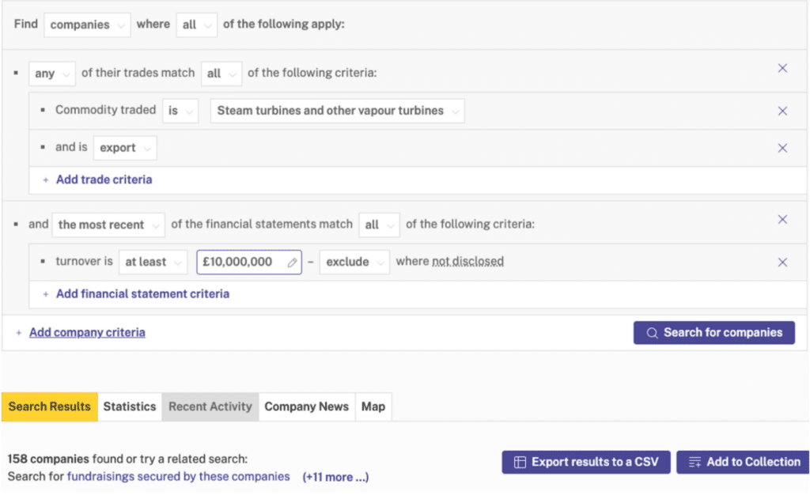Image resolution: width=810 pixels, height=499 pixels.
Task: Delete the Commodity traded criterion row
Action: [782, 111]
